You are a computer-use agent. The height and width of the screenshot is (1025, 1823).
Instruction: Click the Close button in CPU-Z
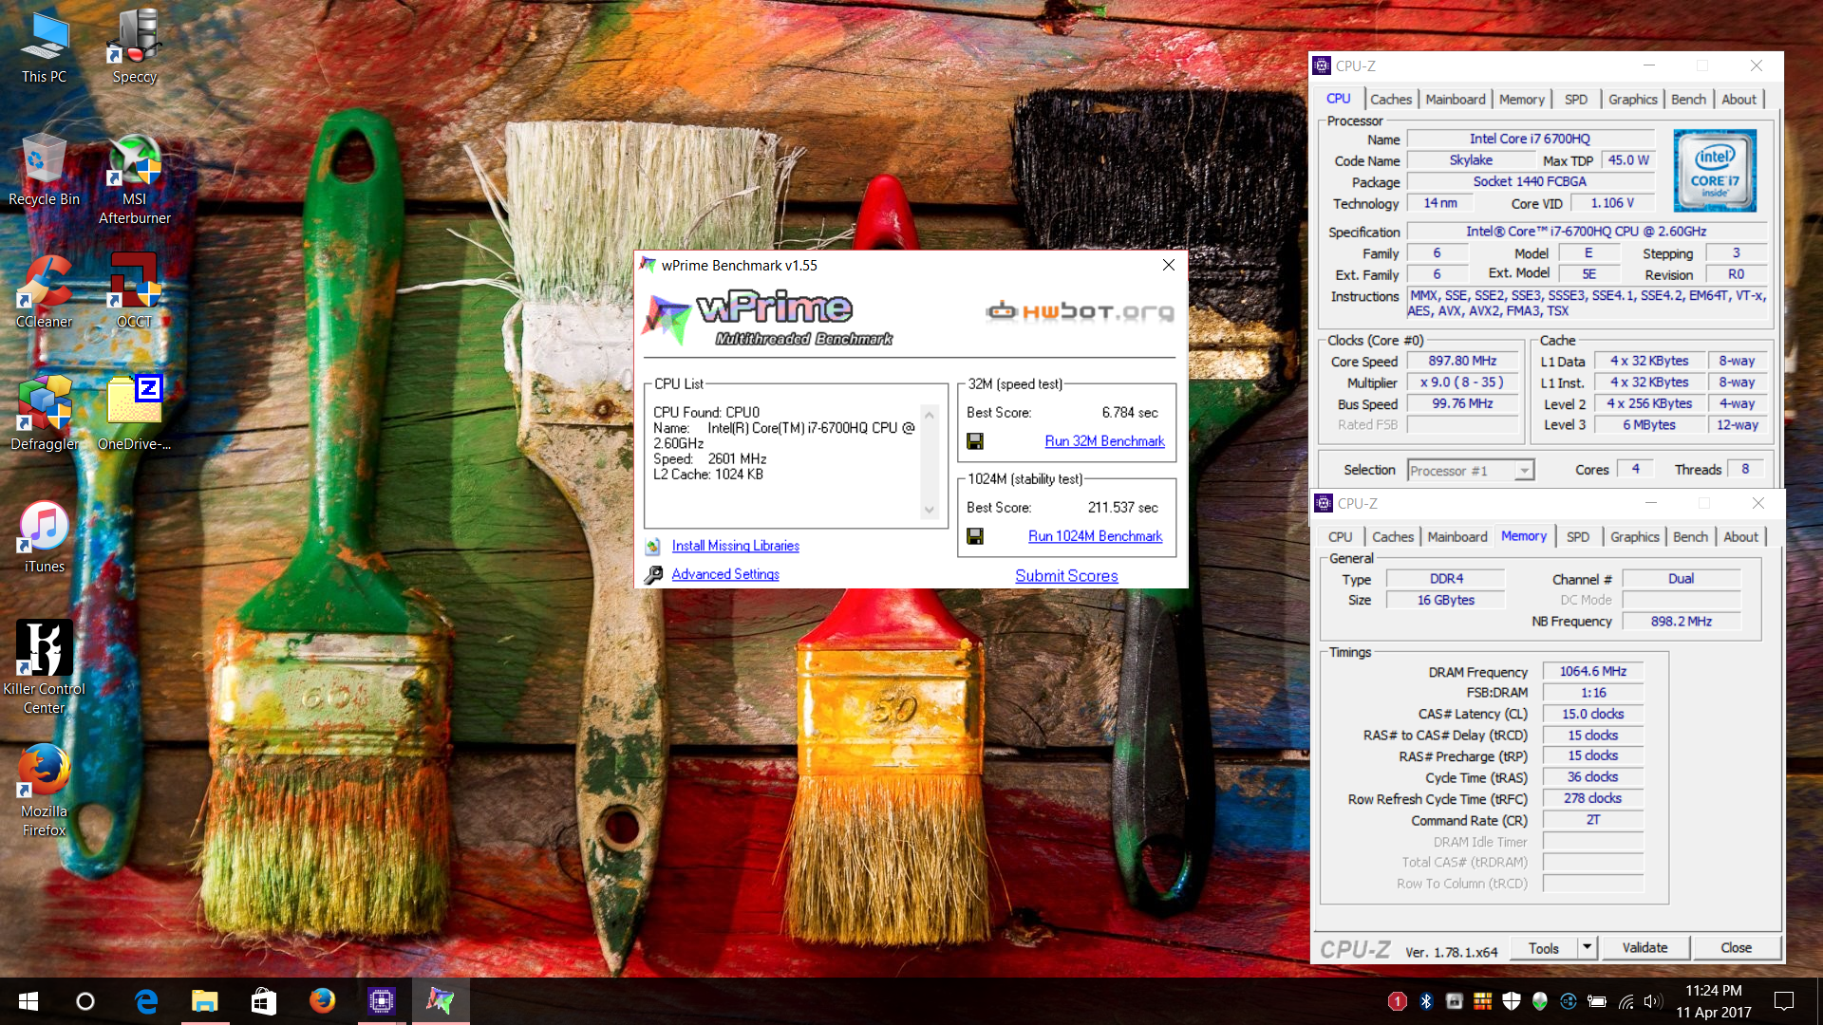pyautogui.click(x=1736, y=947)
